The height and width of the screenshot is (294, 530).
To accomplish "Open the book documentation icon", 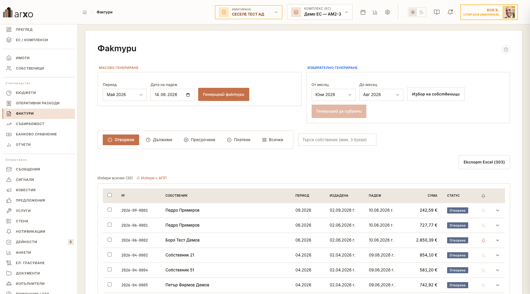I will [x=437, y=12].
